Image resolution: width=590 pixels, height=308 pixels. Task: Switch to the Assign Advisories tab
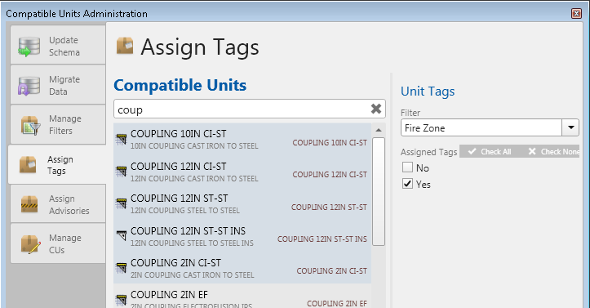click(58, 204)
